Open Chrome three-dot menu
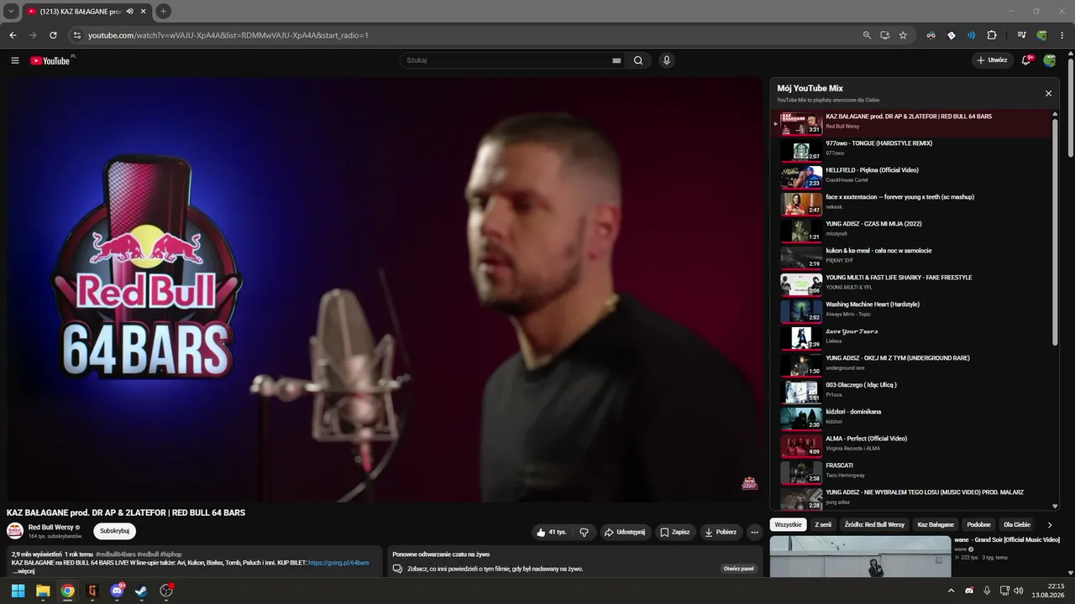 click(1062, 35)
